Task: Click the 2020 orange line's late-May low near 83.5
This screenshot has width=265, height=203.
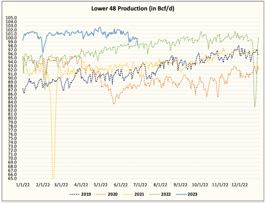Action: click(114, 104)
